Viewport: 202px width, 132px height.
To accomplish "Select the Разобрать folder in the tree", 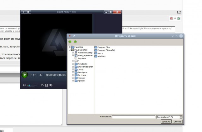I will click(82, 72).
